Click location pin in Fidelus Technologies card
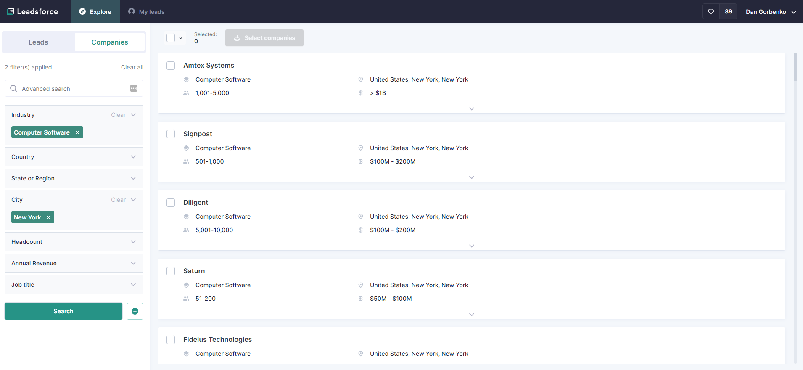Viewport: 803px width, 370px height. 361,354
